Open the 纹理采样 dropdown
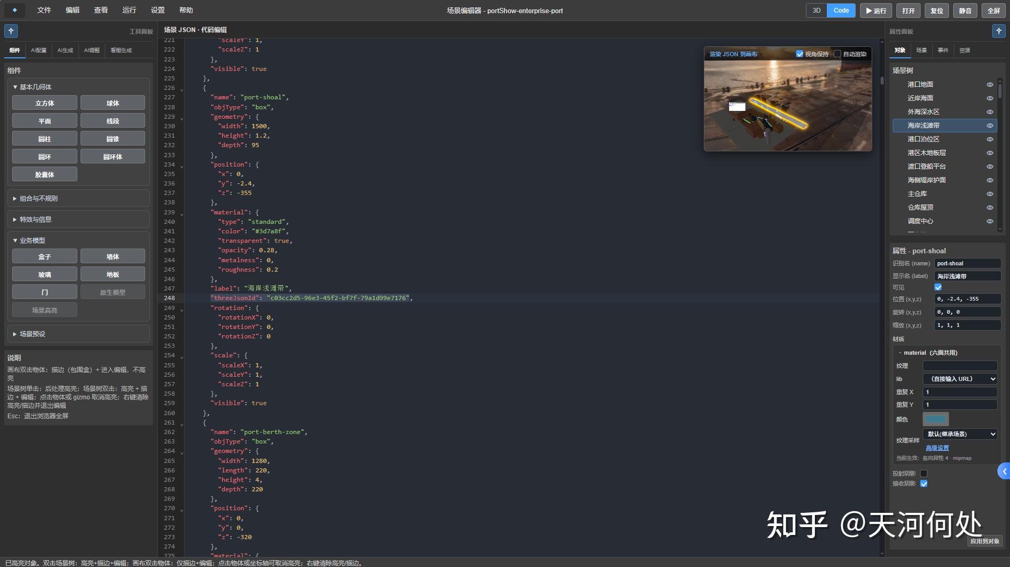The height and width of the screenshot is (567, 1010). coord(960,434)
